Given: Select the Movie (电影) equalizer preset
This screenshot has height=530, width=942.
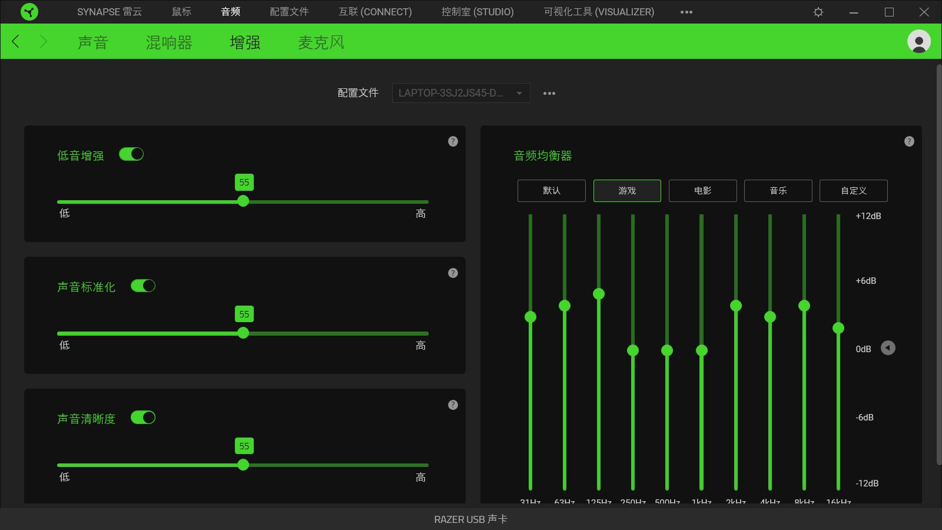Looking at the screenshot, I should (x=702, y=191).
